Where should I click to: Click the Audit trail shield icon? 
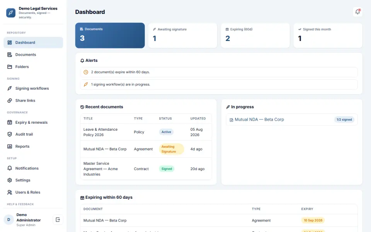click(9, 134)
